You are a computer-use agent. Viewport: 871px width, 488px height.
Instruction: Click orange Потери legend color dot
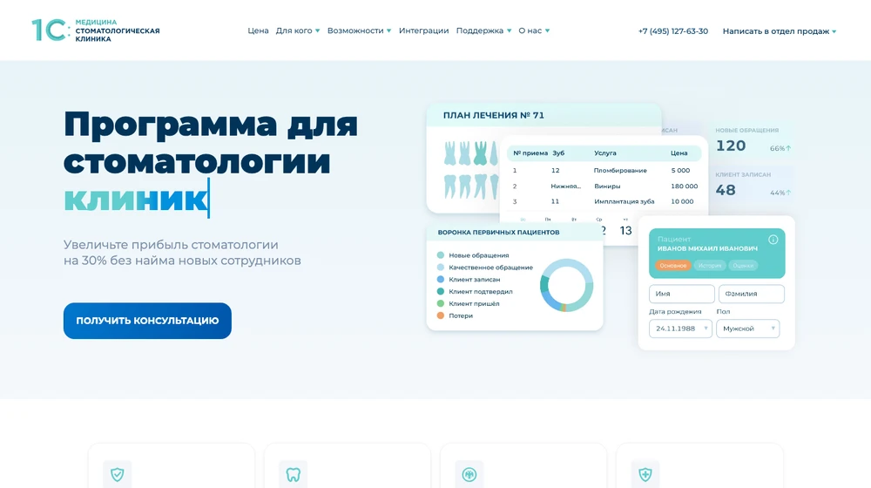click(441, 315)
